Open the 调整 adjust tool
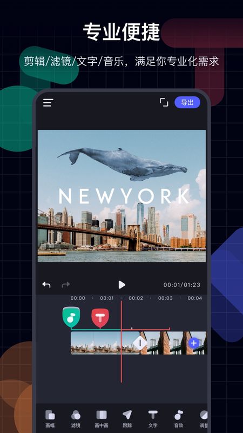Image resolution: width=243 pixels, height=433 pixels. tap(204, 418)
